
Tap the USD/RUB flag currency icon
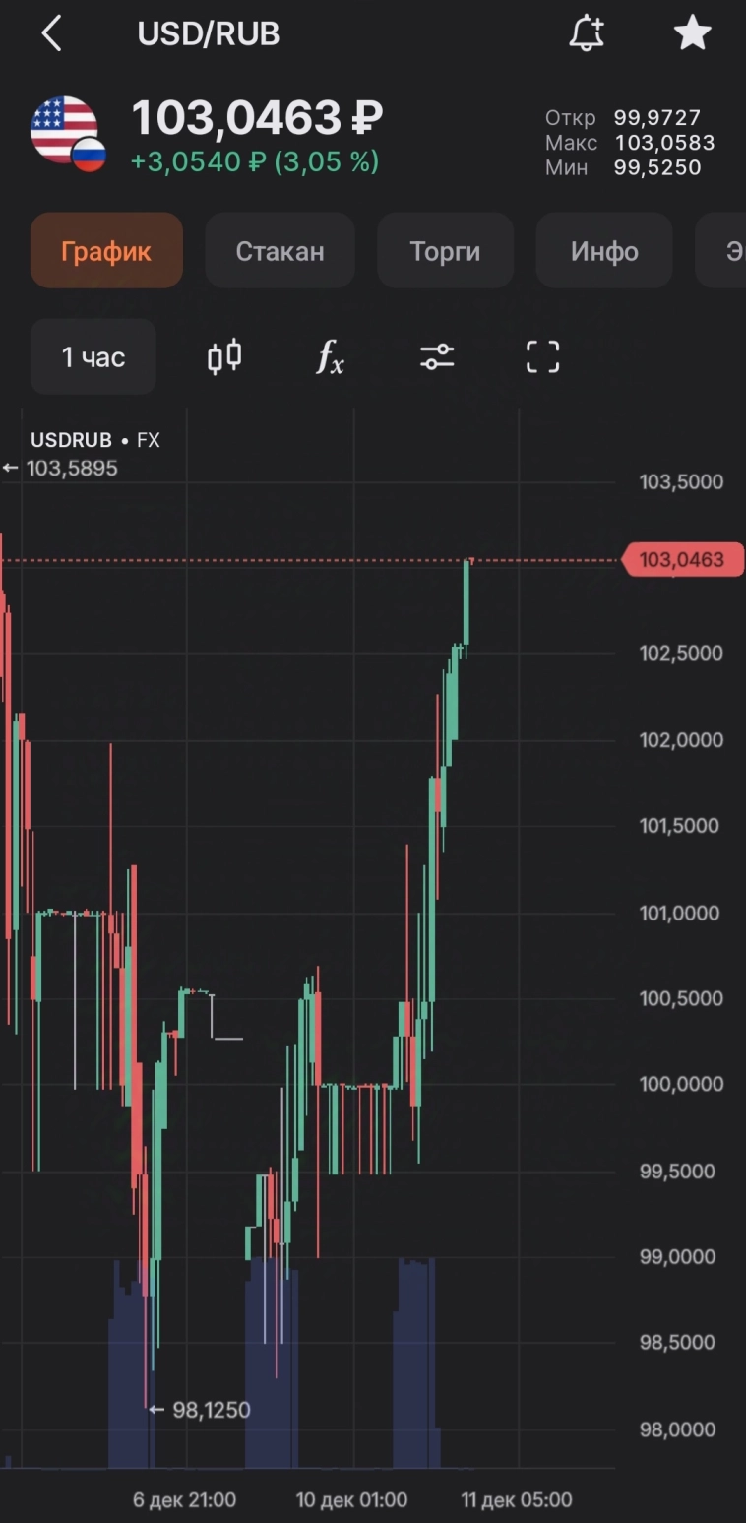click(68, 135)
